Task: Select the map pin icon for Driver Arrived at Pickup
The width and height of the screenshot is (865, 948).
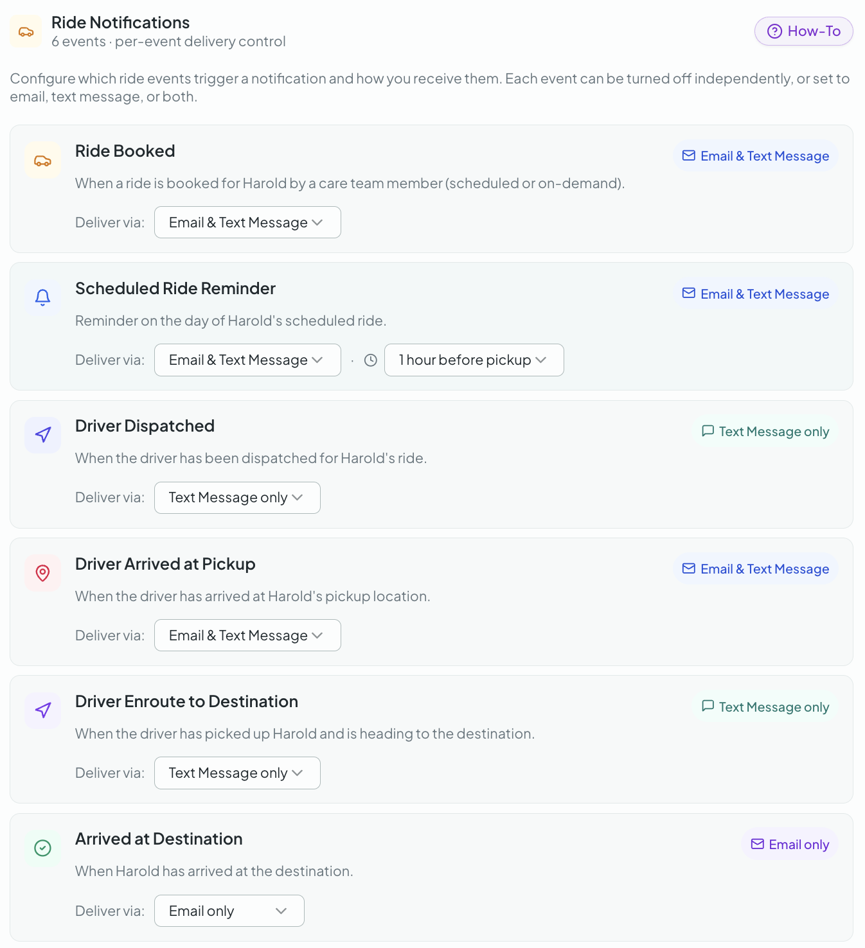Action: (x=42, y=573)
